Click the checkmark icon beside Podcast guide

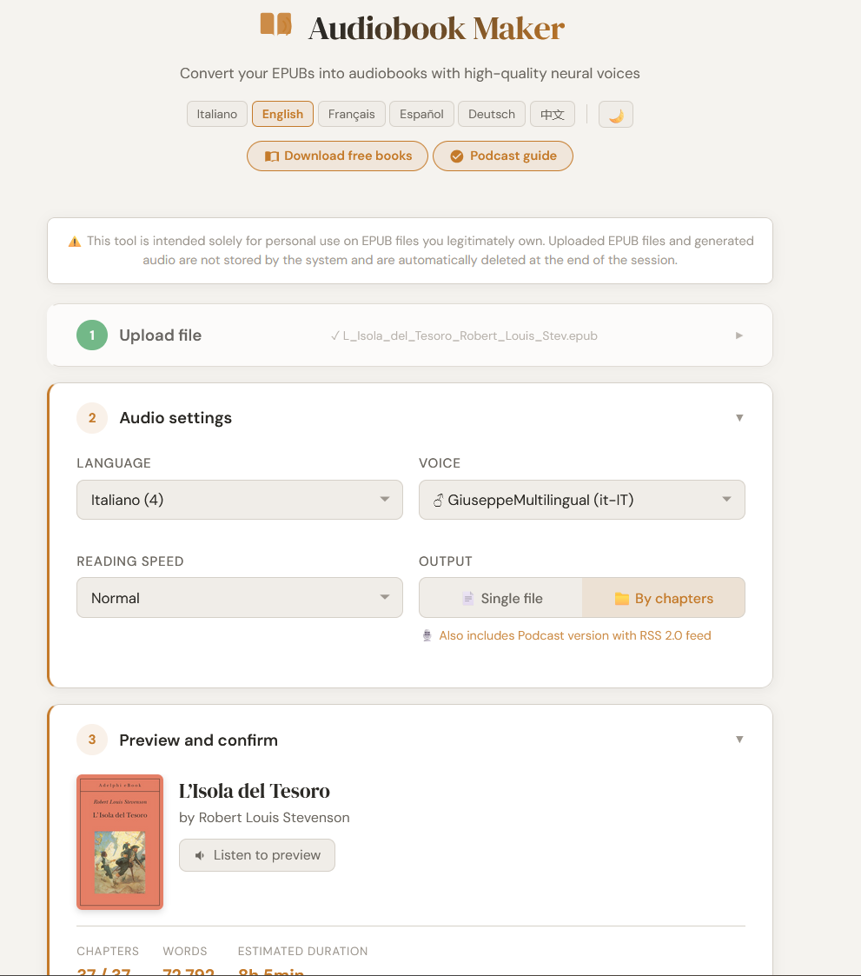pyautogui.click(x=456, y=156)
